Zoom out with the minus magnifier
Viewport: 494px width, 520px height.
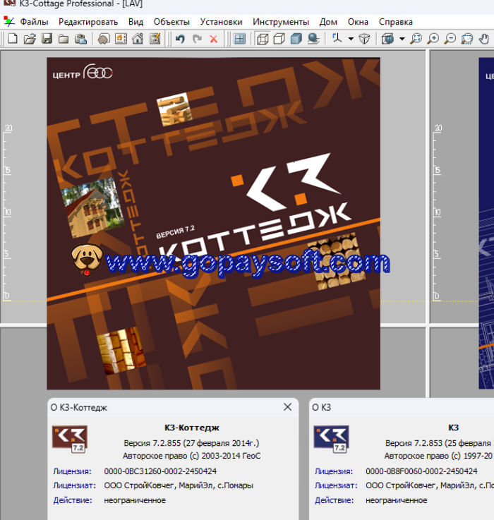(x=450, y=39)
